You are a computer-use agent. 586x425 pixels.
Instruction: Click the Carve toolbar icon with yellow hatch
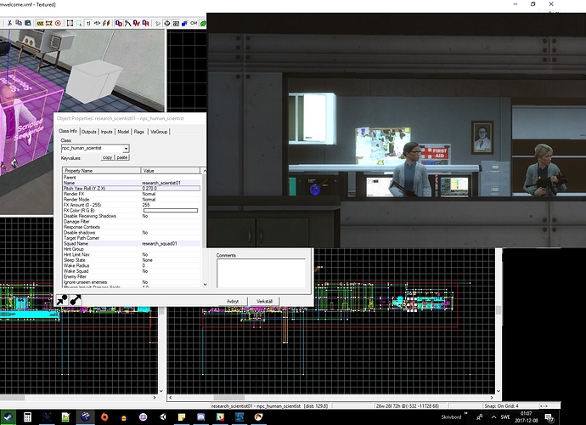tap(40, 23)
